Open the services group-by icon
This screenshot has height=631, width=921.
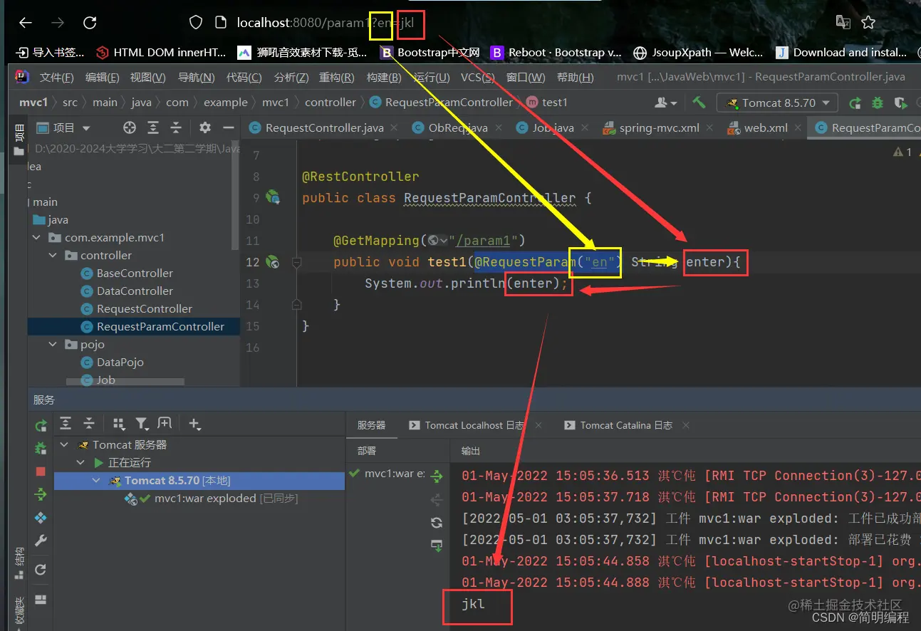tap(119, 424)
